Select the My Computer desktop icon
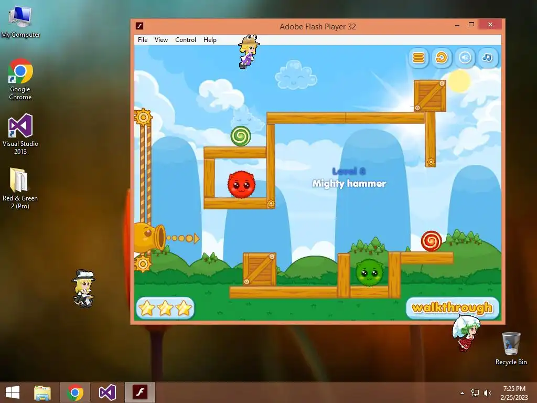Image resolution: width=537 pixels, height=403 pixels. pyautogui.click(x=20, y=22)
